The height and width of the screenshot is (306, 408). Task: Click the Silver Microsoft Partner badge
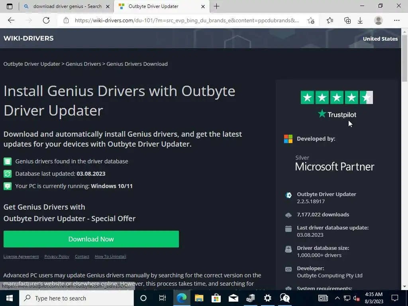[335, 163]
